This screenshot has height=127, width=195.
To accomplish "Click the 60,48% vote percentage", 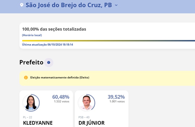I will 61,97.
